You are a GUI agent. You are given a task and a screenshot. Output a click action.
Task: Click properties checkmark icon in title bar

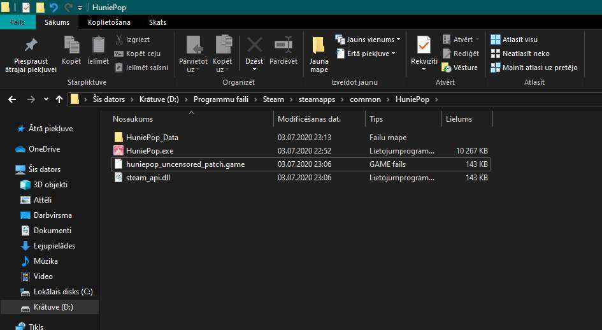[25, 7]
